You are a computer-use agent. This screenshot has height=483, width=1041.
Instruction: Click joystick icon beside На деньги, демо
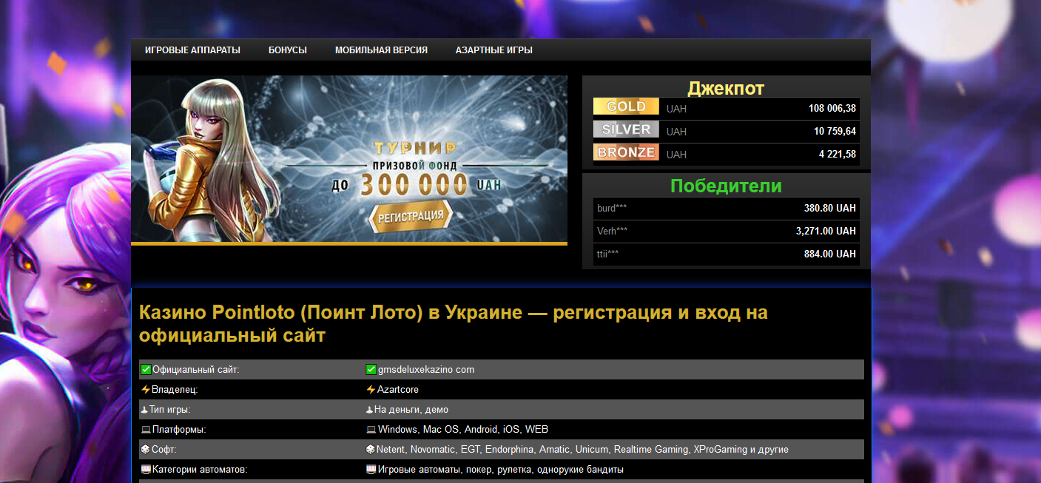click(x=369, y=409)
